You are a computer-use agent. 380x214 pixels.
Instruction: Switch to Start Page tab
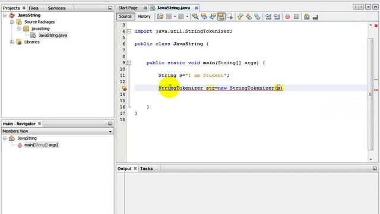[128, 8]
